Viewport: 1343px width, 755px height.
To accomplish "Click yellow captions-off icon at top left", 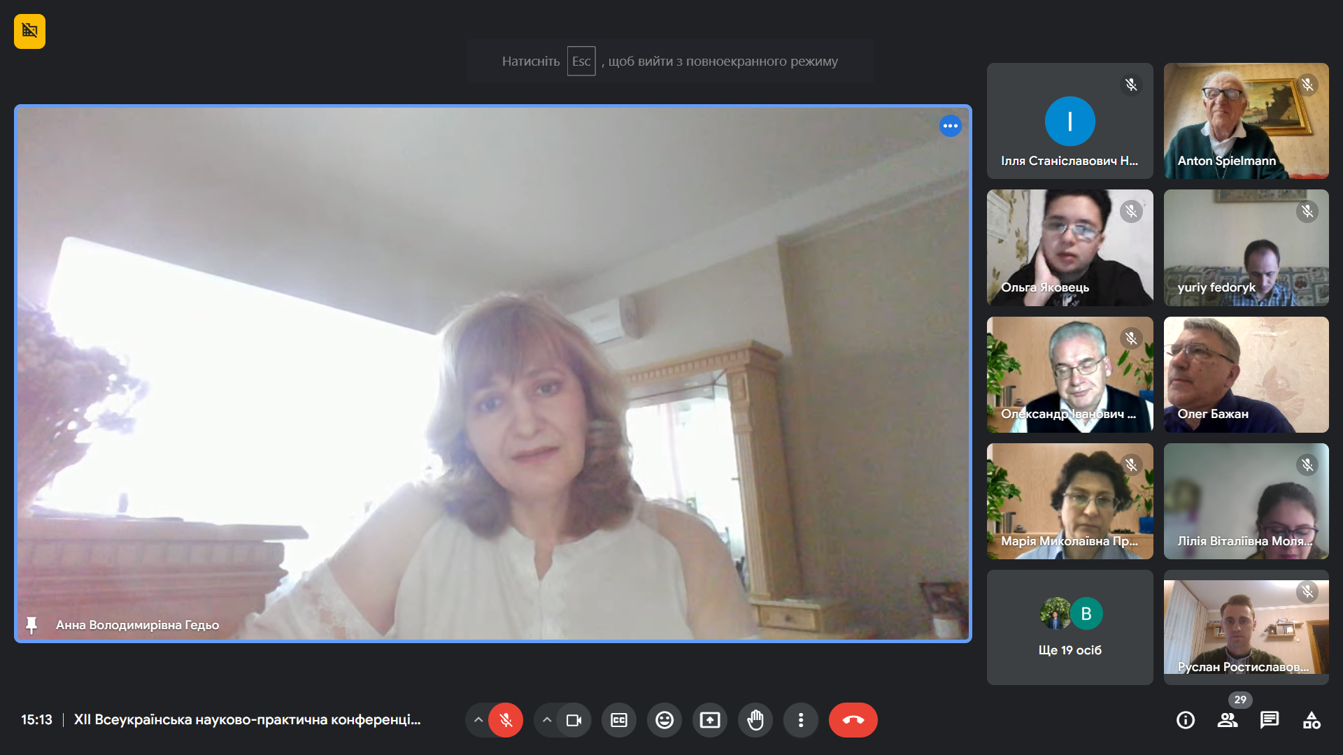I will pyautogui.click(x=29, y=31).
